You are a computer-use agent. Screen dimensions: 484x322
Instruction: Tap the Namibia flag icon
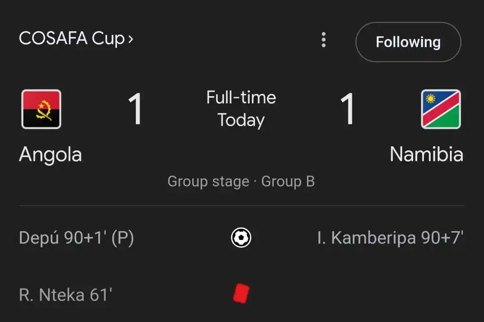pos(441,109)
